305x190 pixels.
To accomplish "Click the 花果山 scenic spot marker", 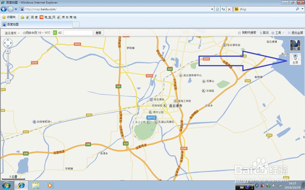I will point(204,81).
